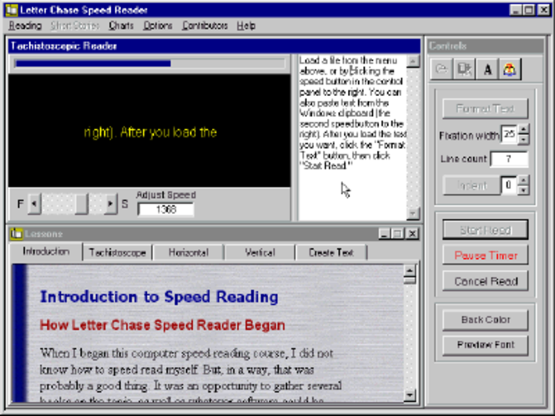Click the Letter Chase app icon in title bar

pyautogui.click(x=12, y=10)
